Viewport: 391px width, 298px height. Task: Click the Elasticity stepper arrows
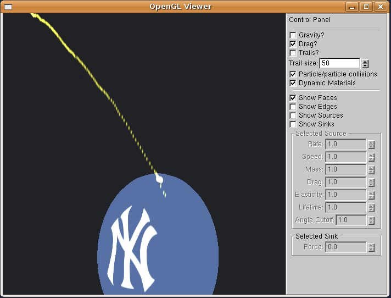(x=371, y=195)
